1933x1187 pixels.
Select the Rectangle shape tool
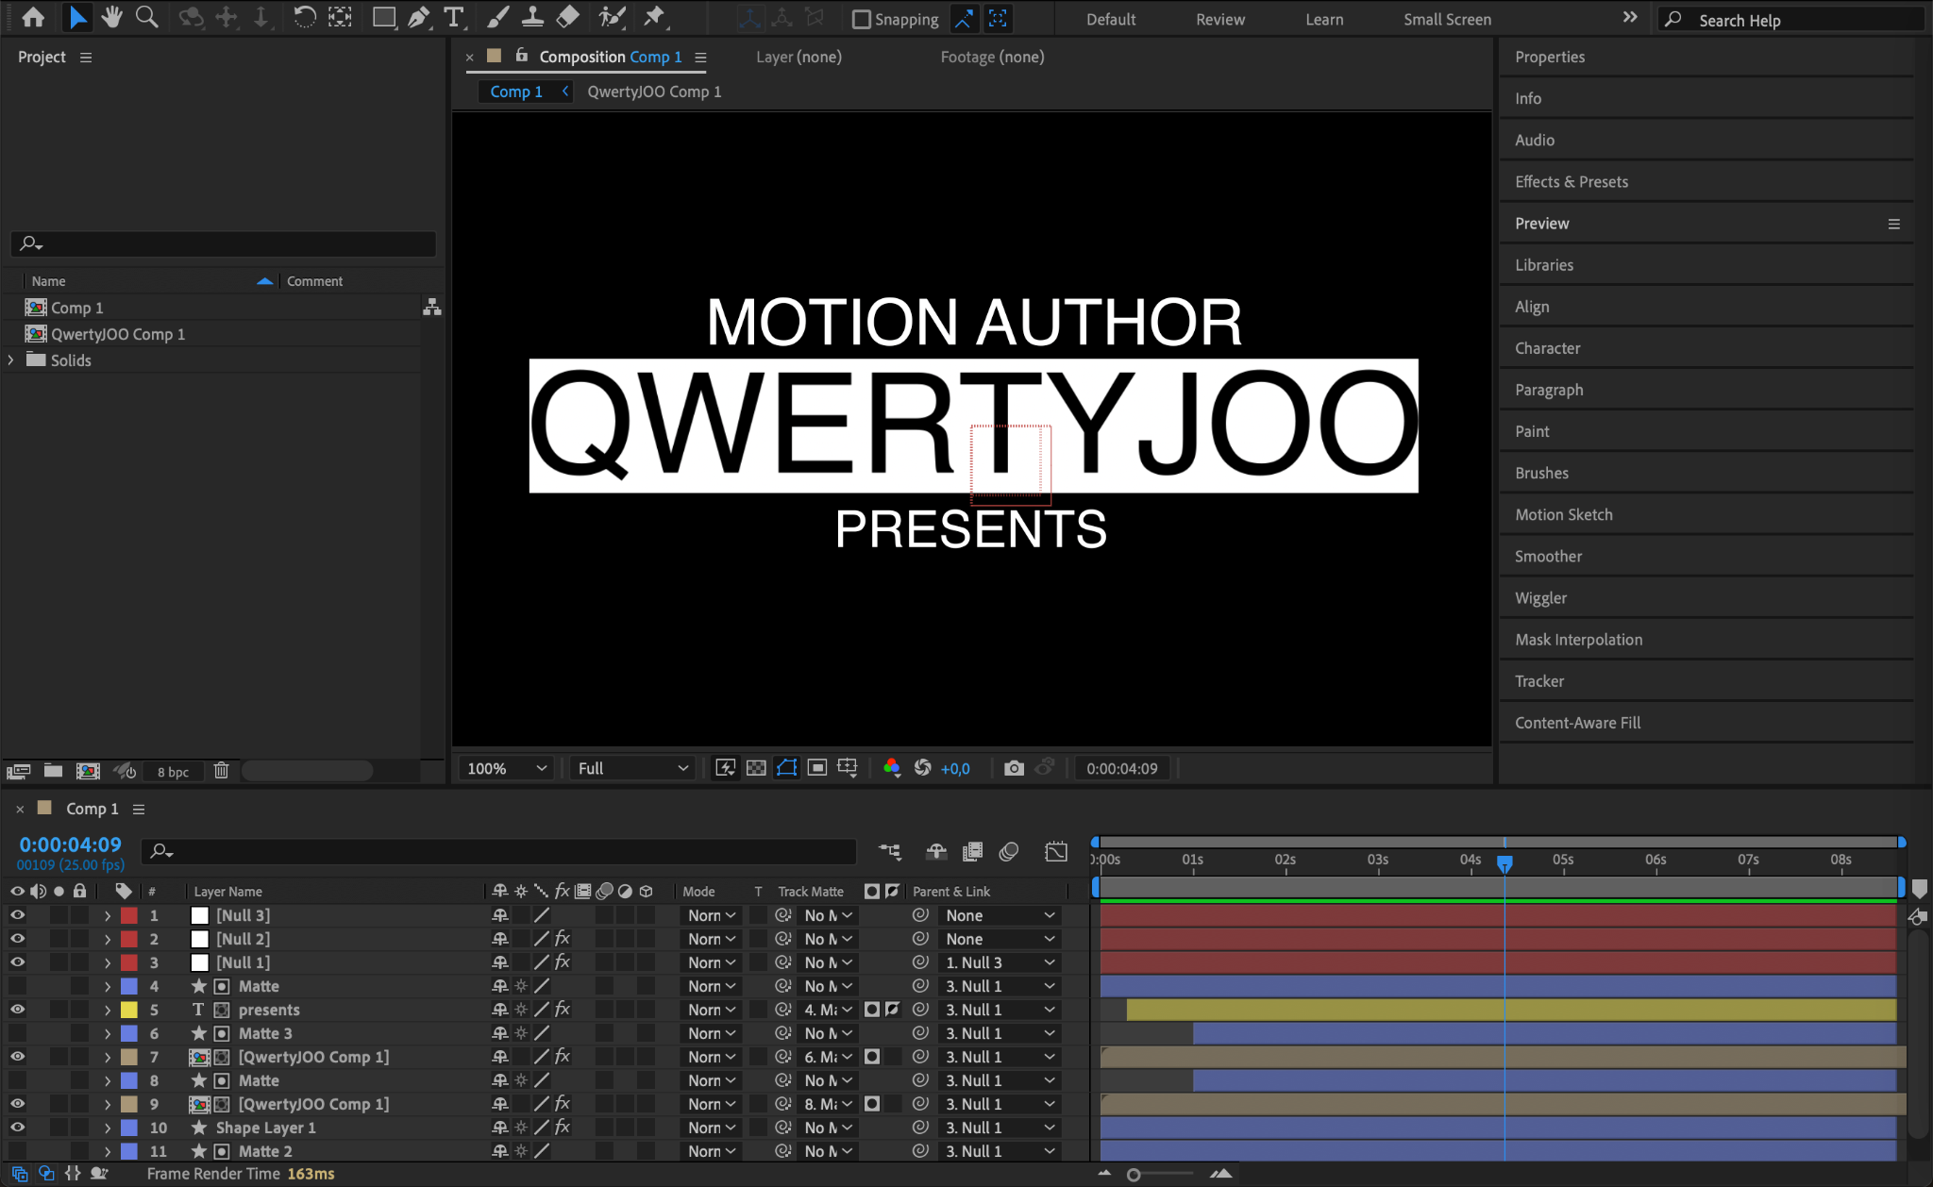[383, 17]
